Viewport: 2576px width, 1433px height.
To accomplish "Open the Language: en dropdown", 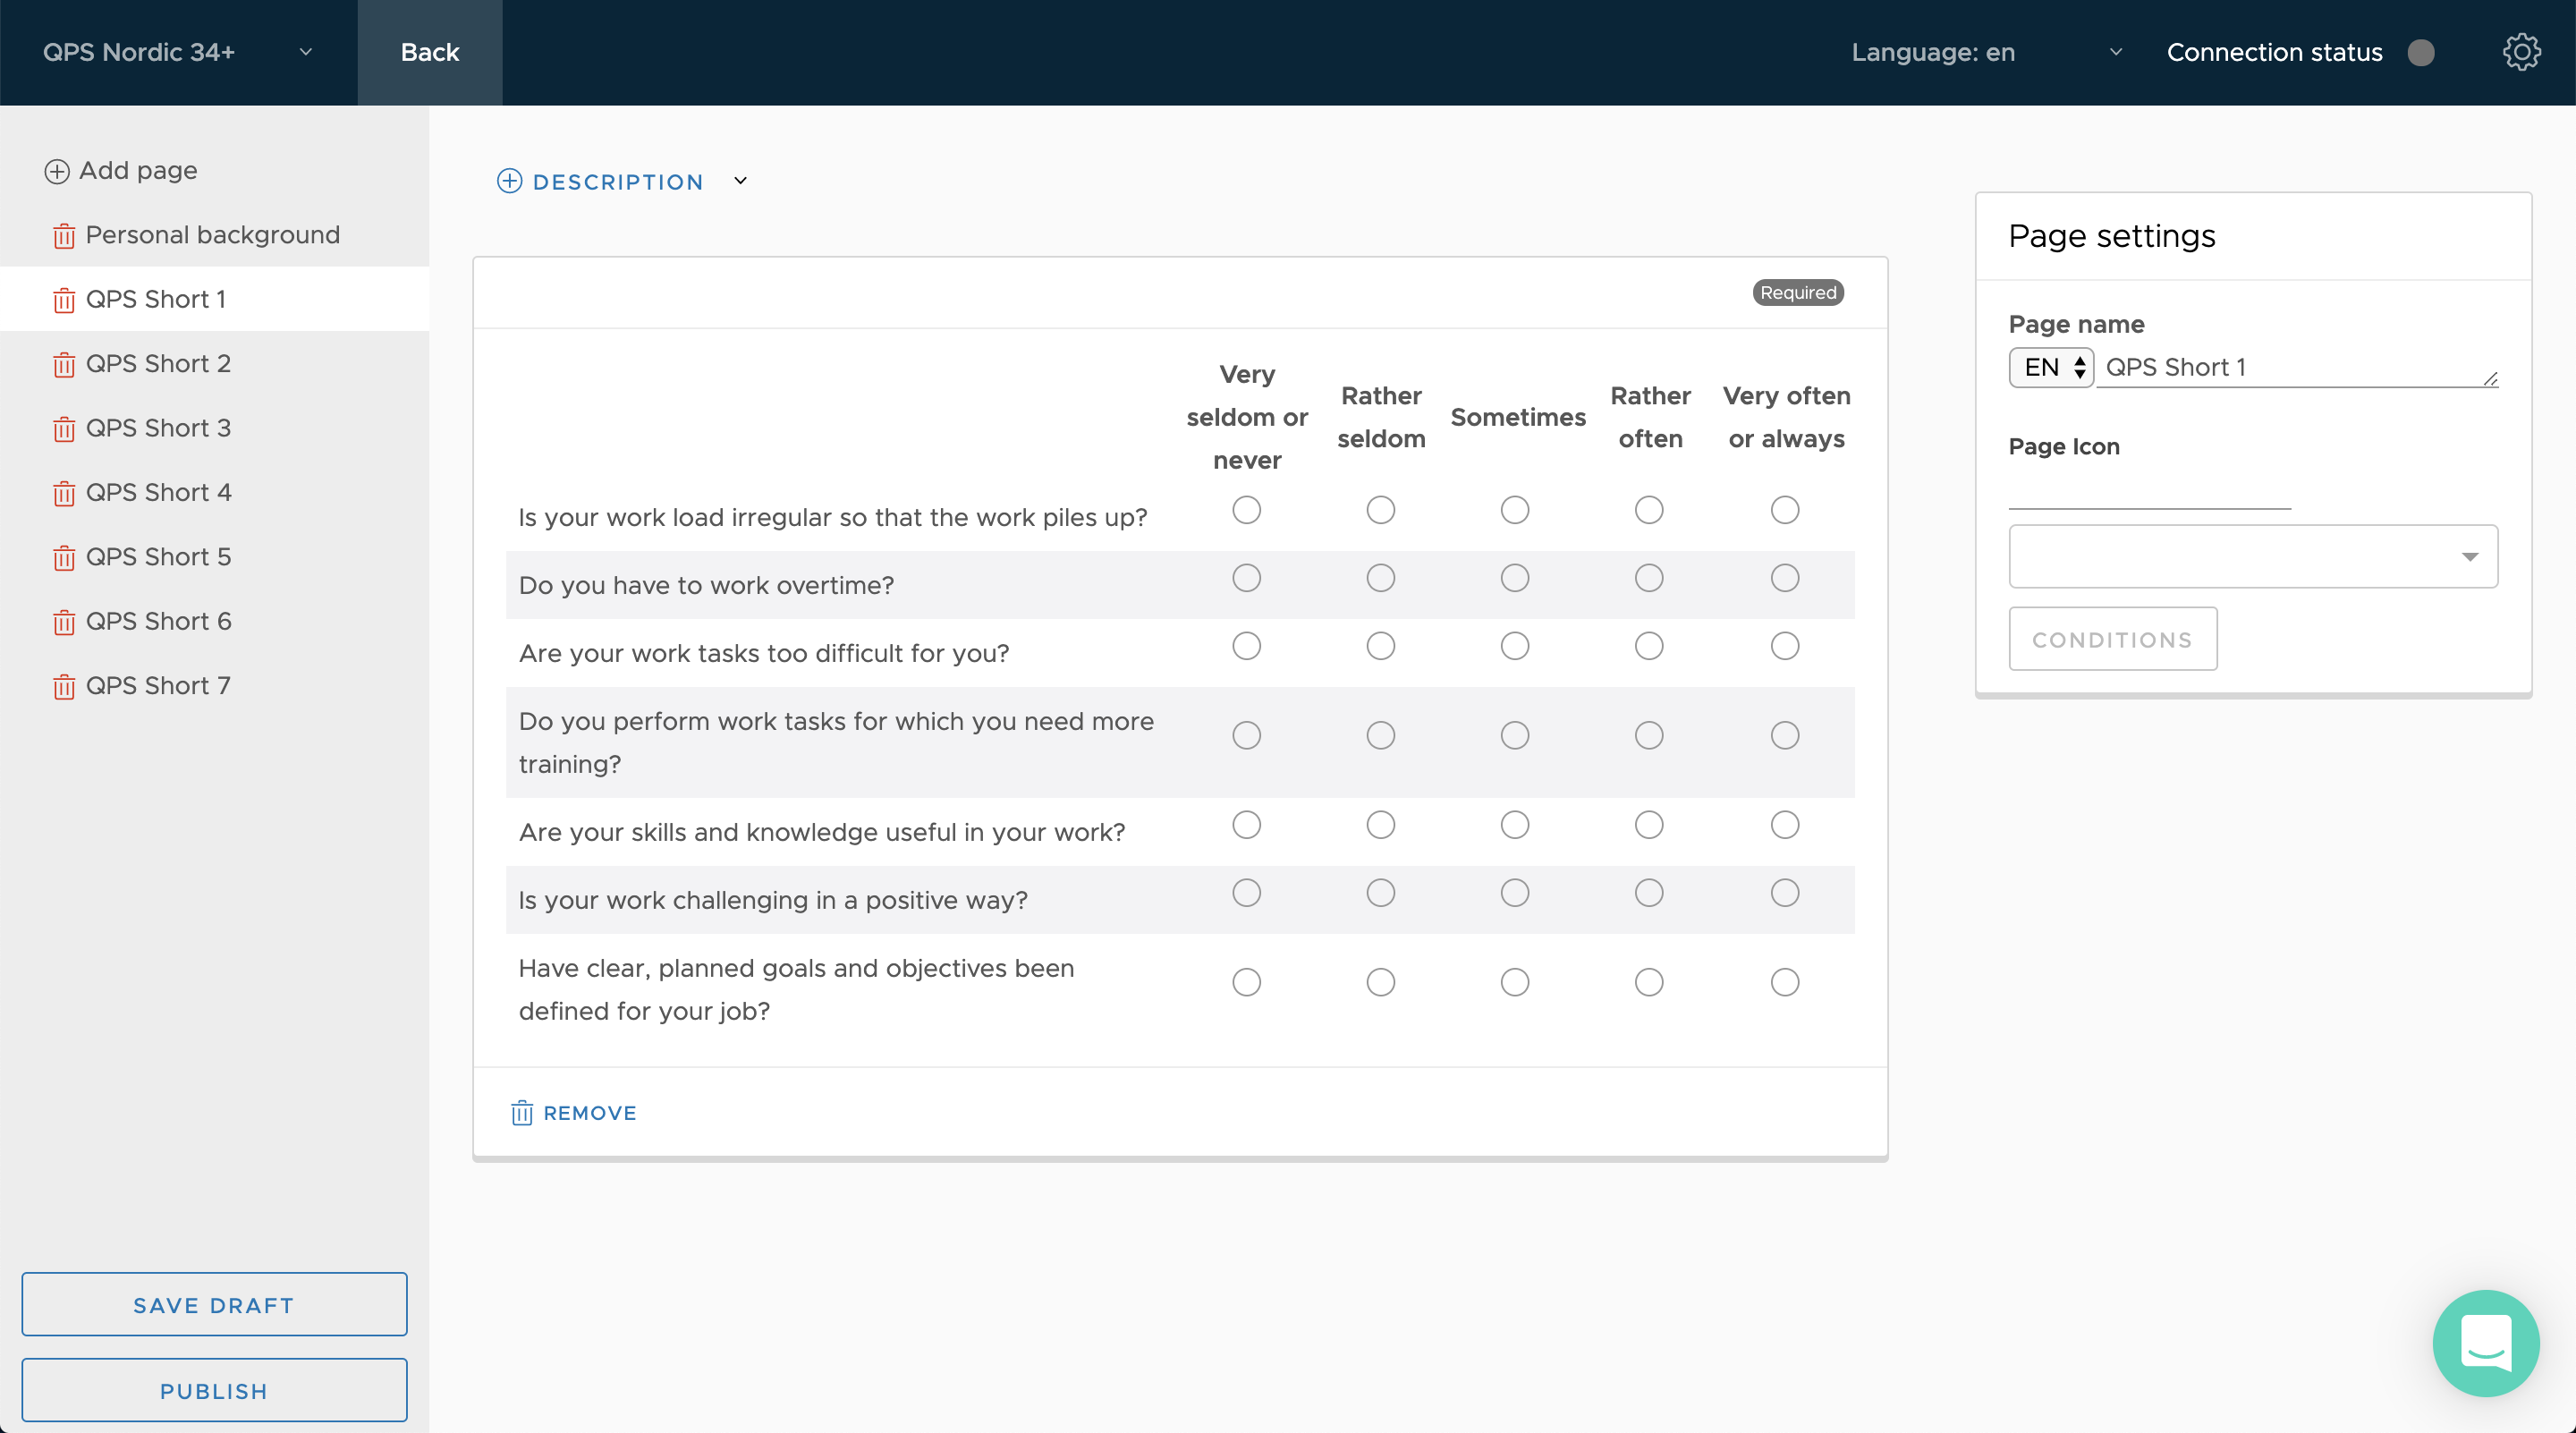I will coord(1985,52).
